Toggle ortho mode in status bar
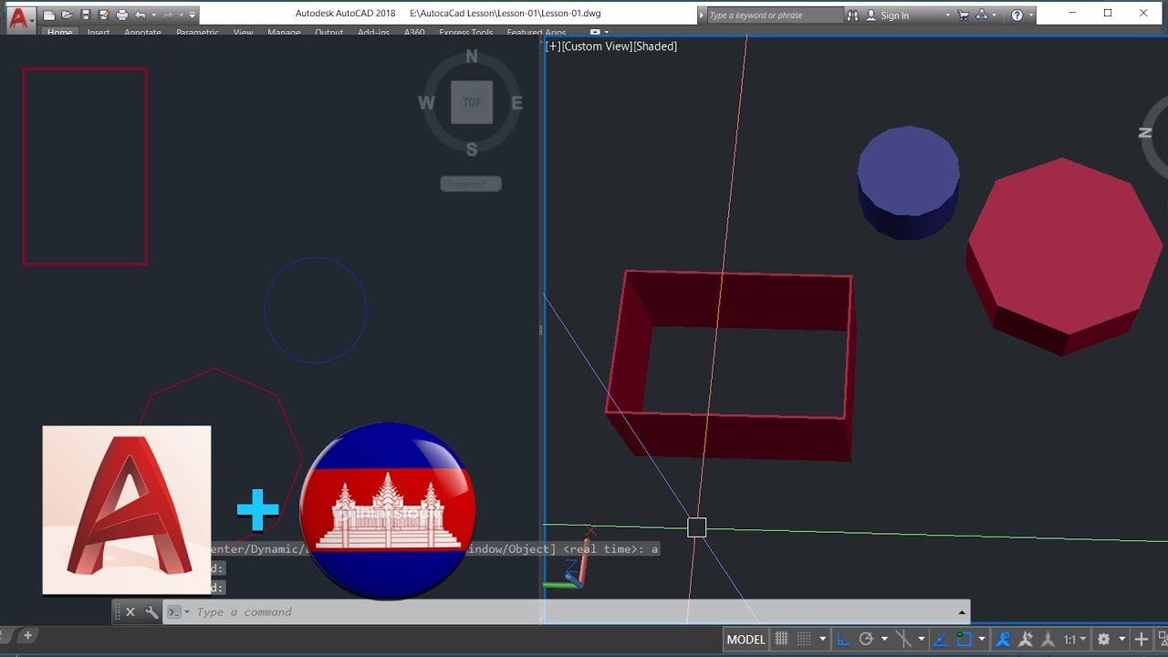This screenshot has width=1168, height=657. click(844, 640)
